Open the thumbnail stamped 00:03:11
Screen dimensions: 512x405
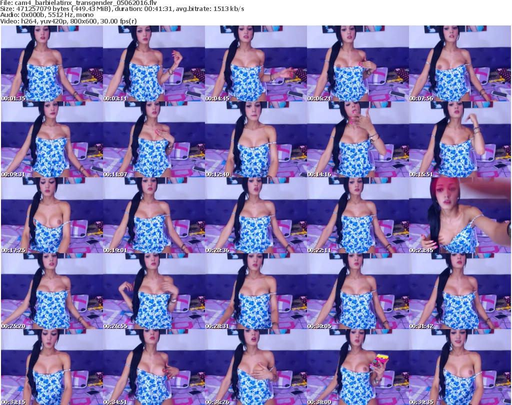click(154, 63)
